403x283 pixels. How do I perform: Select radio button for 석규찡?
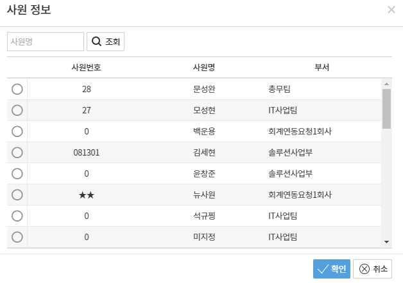(17, 216)
